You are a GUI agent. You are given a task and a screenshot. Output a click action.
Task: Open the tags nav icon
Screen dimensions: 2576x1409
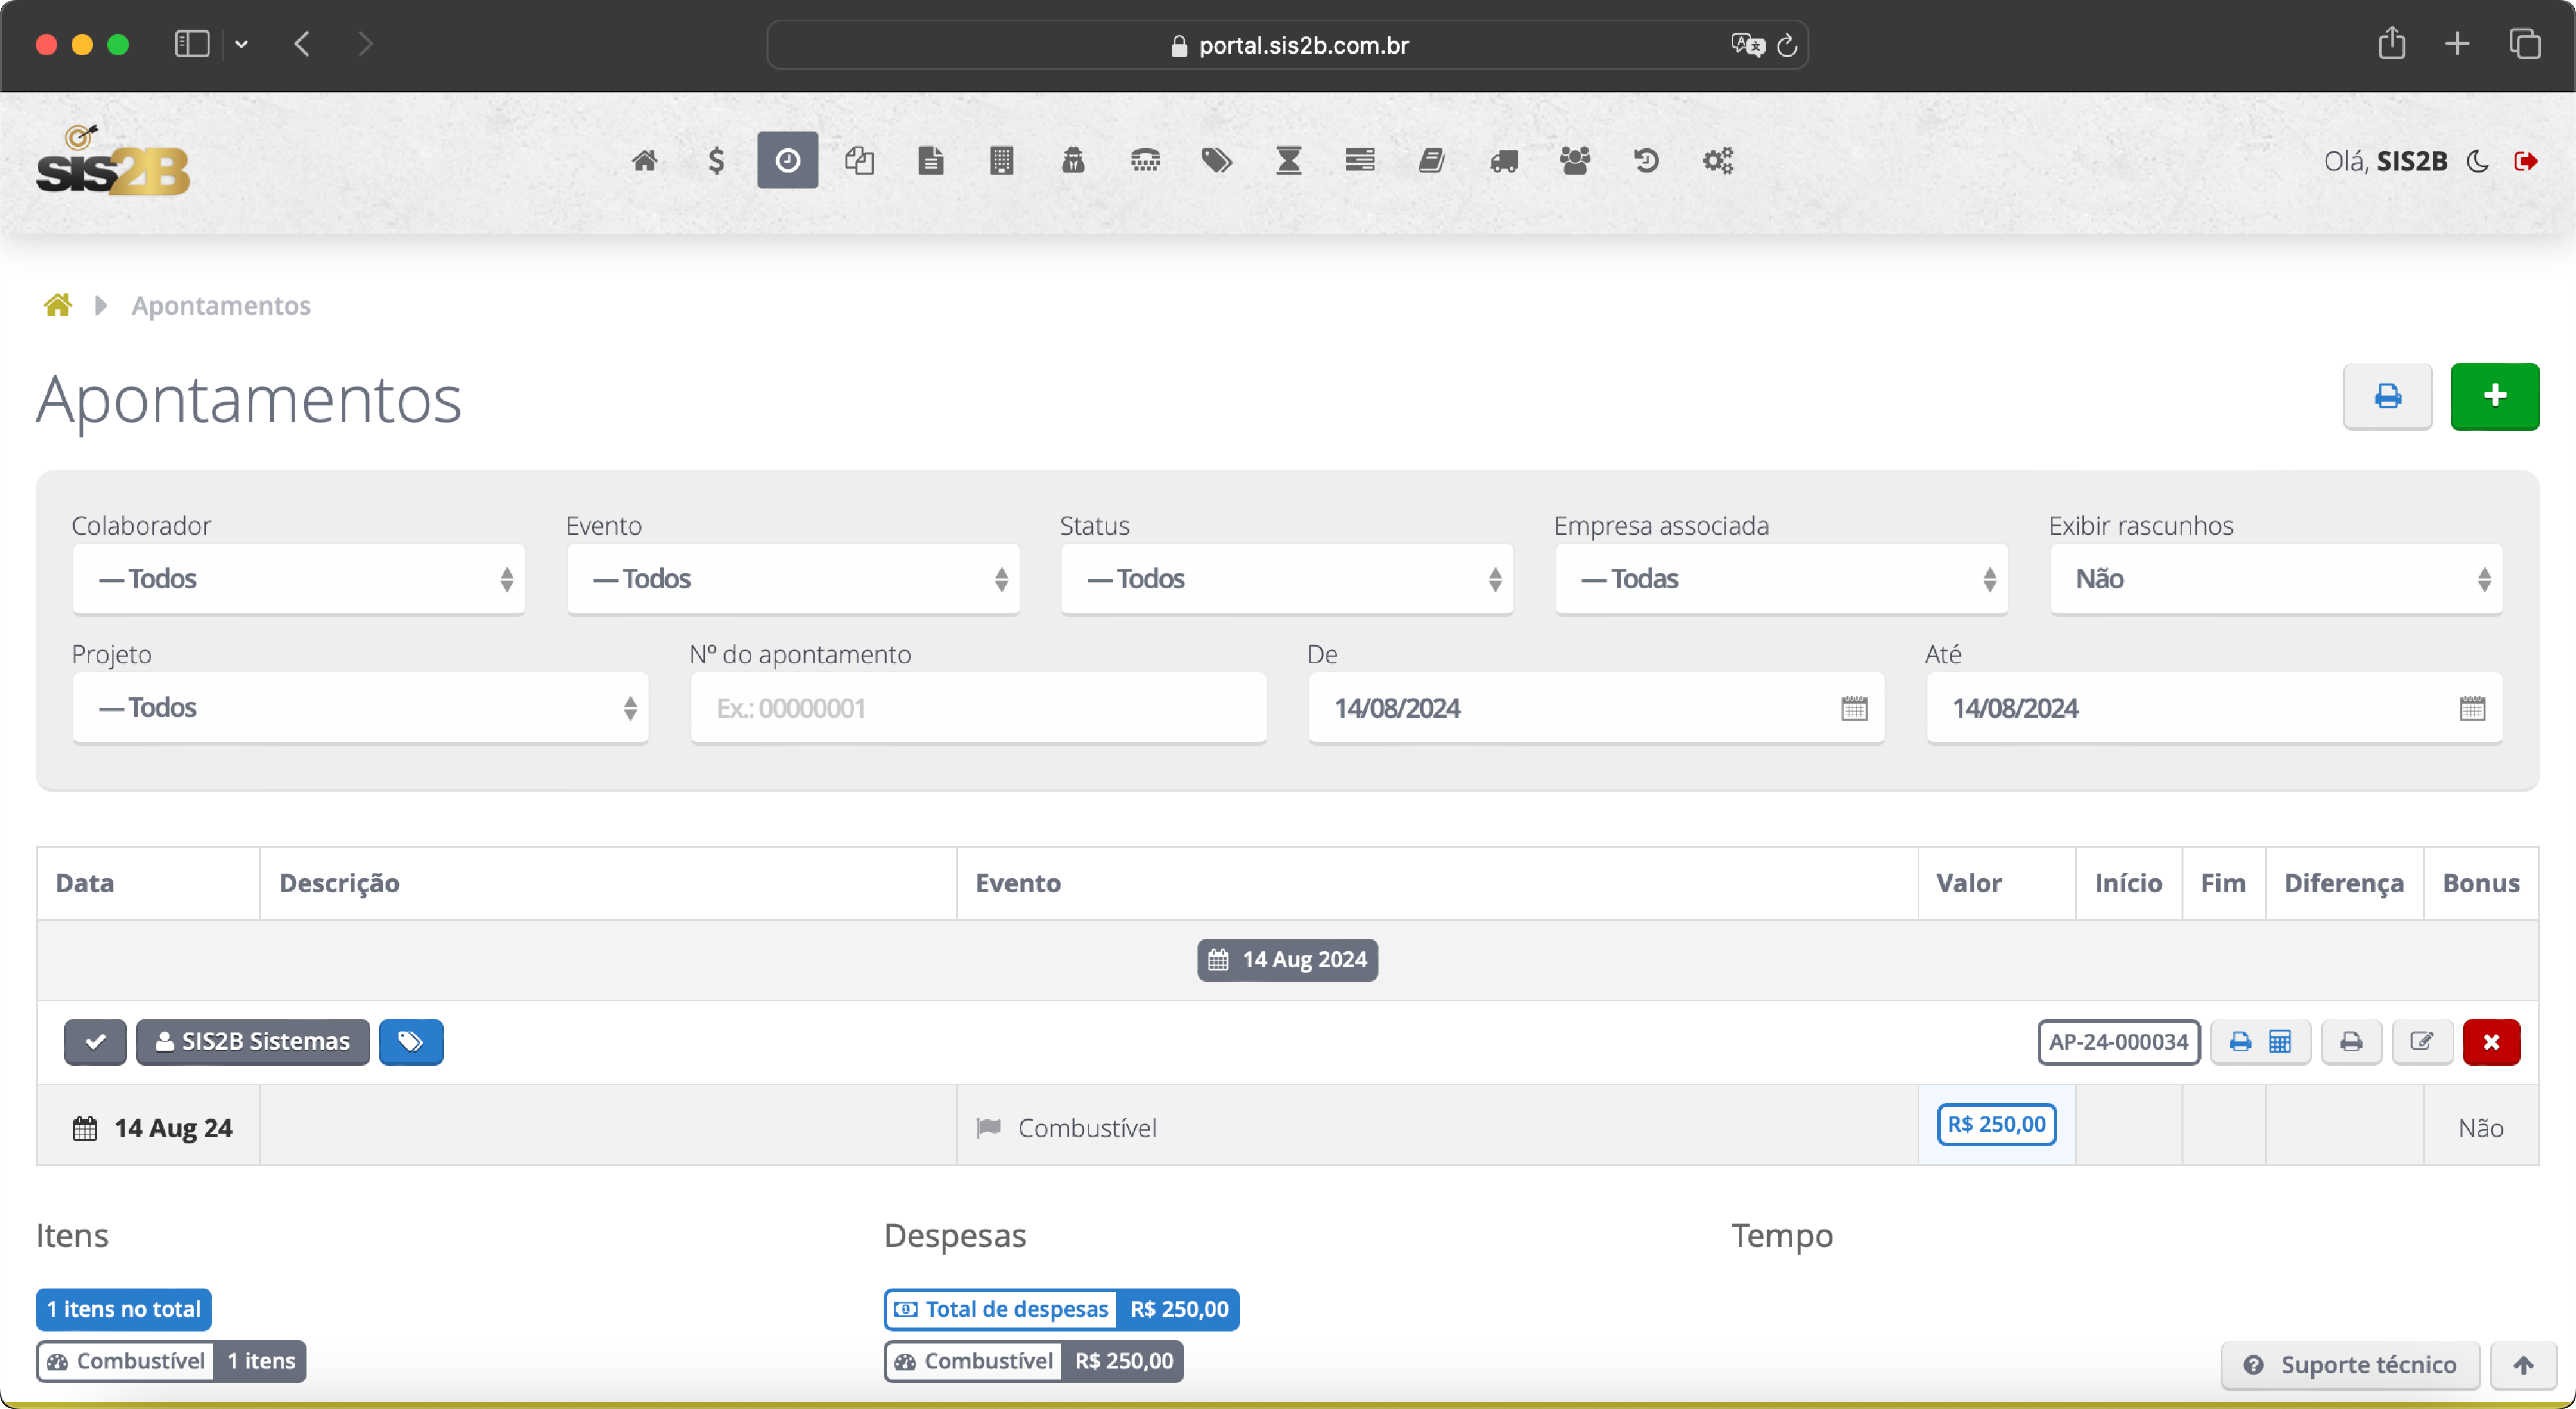click(x=1216, y=161)
